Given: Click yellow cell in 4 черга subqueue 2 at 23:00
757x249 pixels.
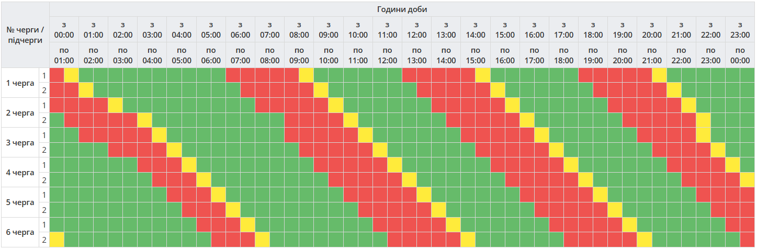Looking at the screenshot, I should point(747,180).
